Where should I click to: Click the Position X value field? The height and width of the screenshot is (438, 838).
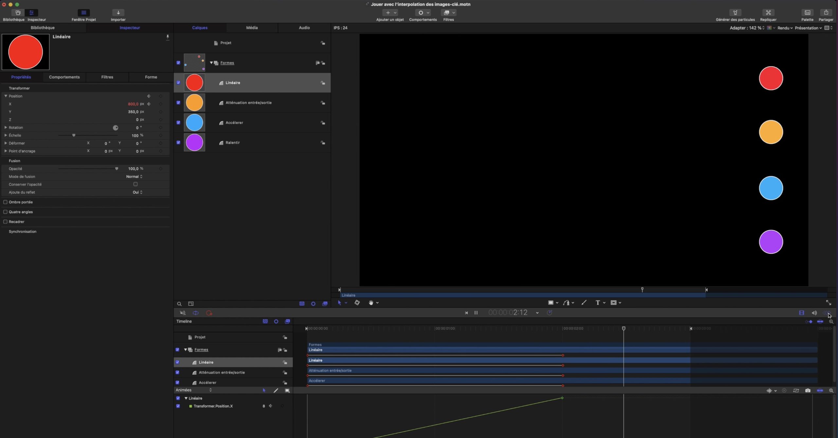[133, 104]
